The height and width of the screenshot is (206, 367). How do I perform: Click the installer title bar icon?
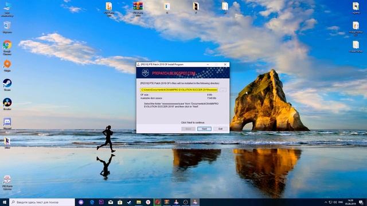[139, 65]
